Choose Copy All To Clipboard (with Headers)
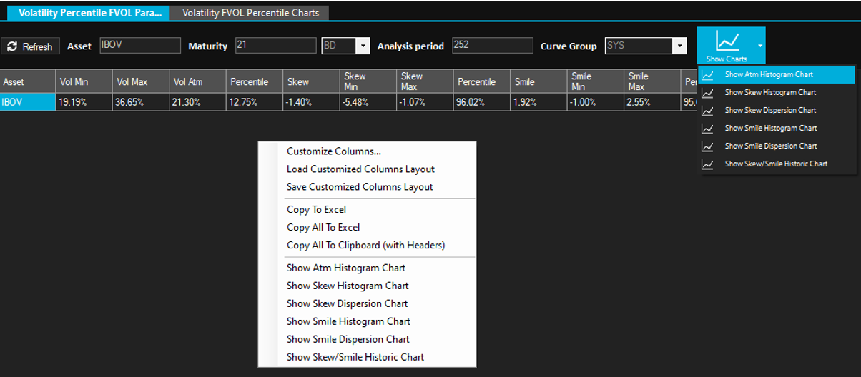Screen dimensions: 861x377 (365, 245)
